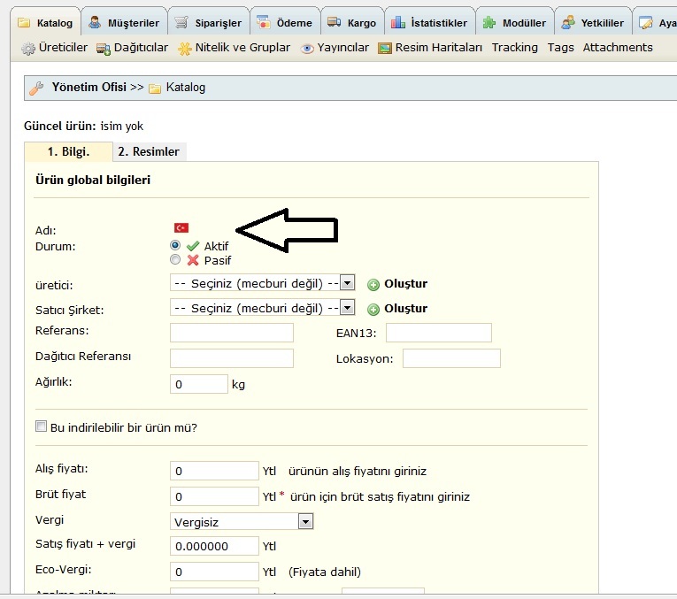The height and width of the screenshot is (599, 677).
Task: Open the Yetkililer tab
Action: point(593,23)
